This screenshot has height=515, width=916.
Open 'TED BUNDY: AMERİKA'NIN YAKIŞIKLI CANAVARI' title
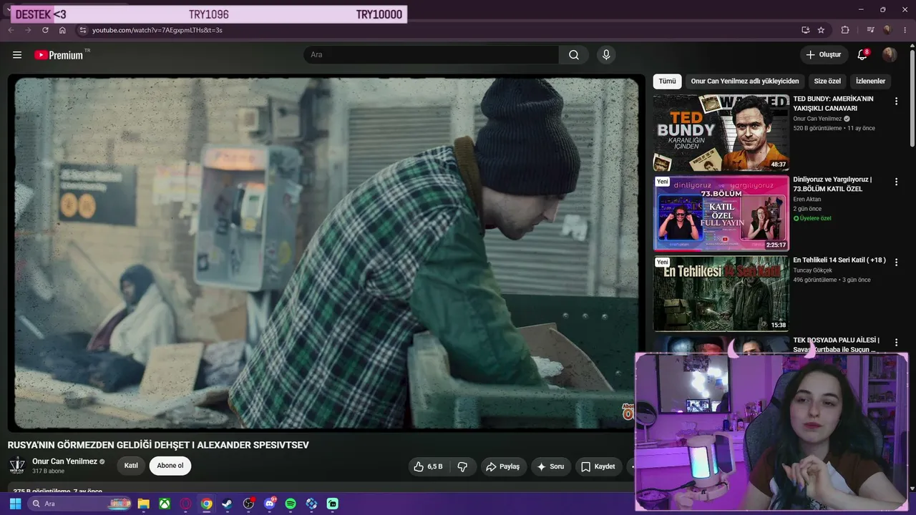tap(833, 104)
